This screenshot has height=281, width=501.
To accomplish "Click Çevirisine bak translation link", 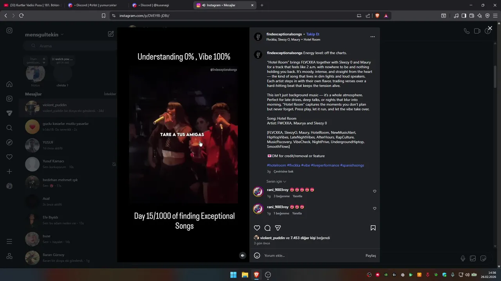I will click(283, 171).
